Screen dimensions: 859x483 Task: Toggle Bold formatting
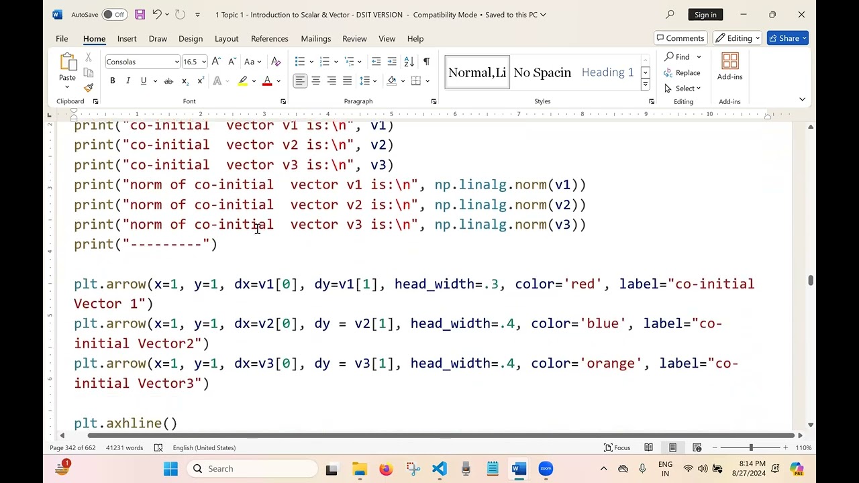pos(112,81)
